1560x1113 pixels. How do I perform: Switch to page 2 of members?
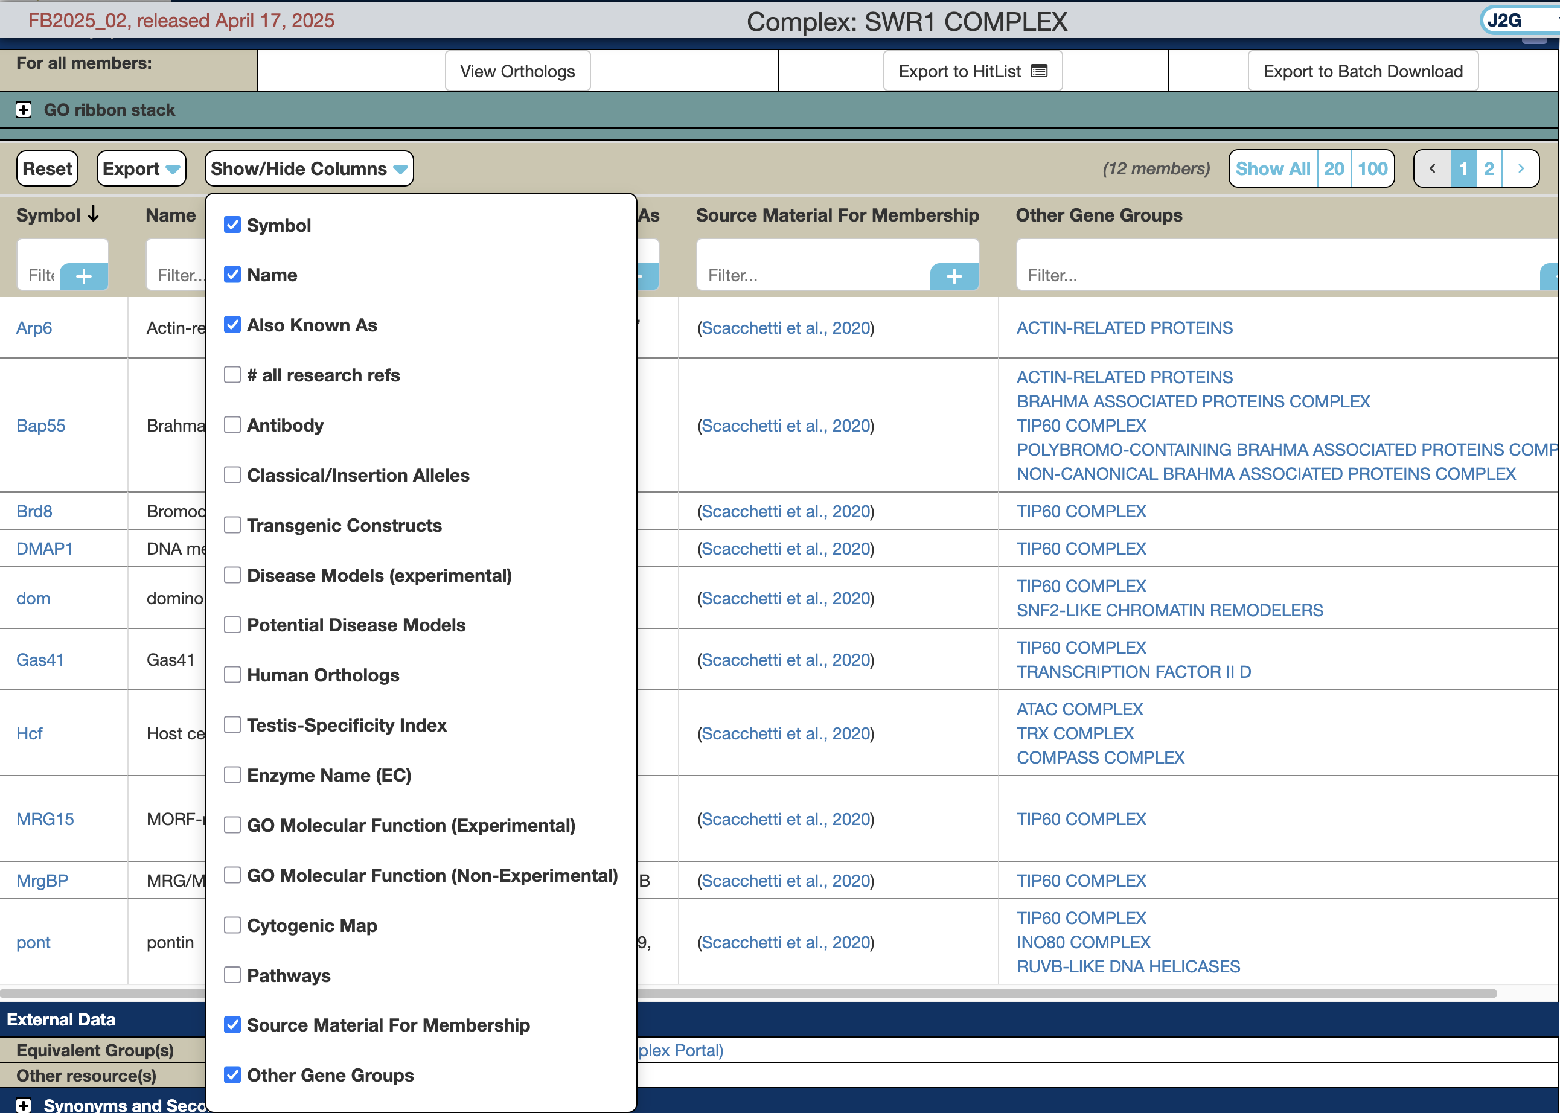pyautogui.click(x=1489, y=168)
